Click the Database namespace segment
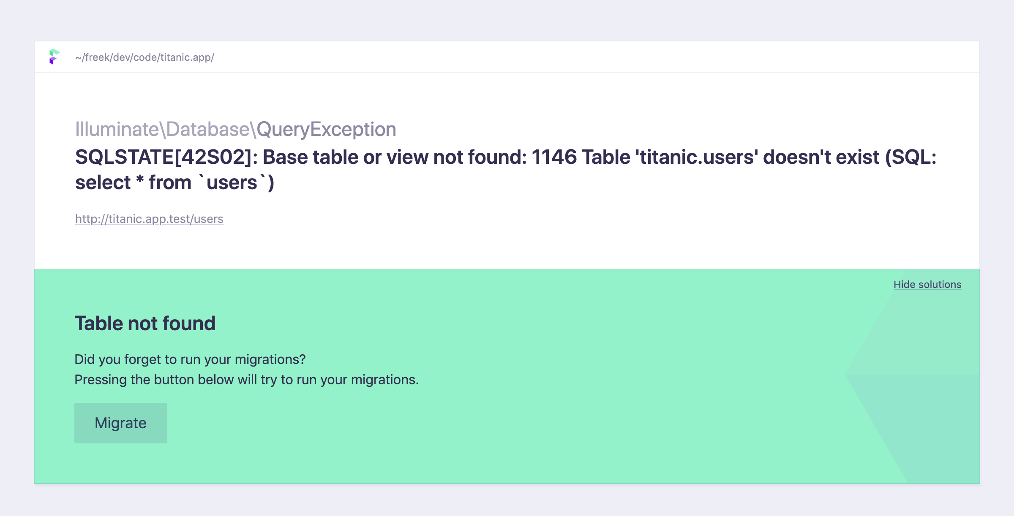The width and height of the screenshot is (1014, 516). (208, 129)
